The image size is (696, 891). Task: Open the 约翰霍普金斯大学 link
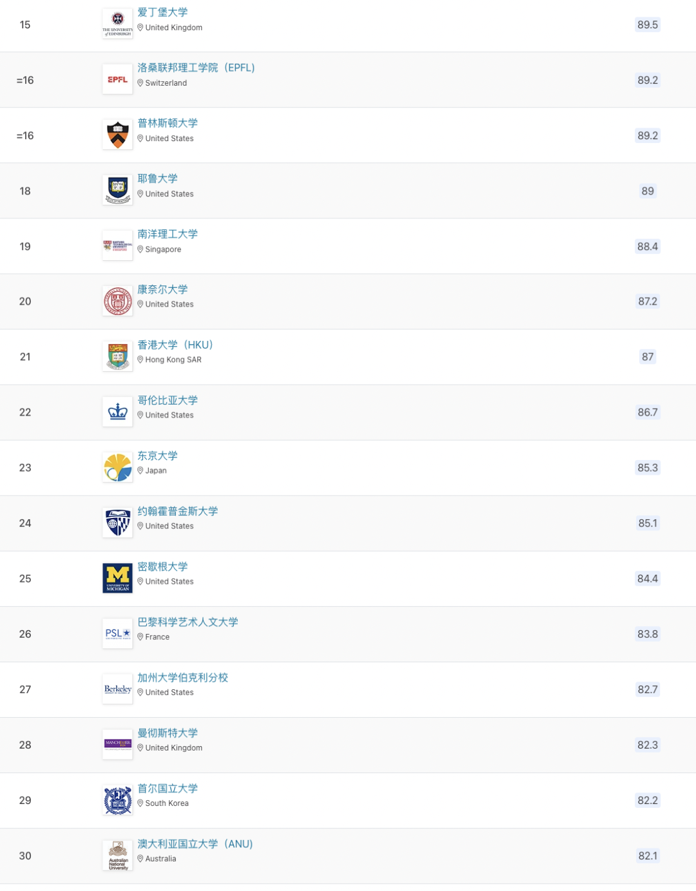[177, 511]
